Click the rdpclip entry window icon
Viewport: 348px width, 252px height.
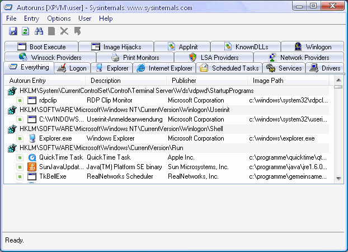pyautogui.click(x=32, y=100)
